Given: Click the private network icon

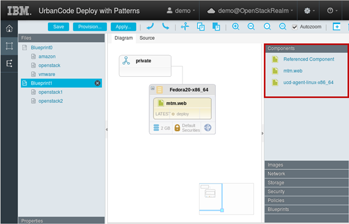Looking at the screenshot, I should [126, 61].
